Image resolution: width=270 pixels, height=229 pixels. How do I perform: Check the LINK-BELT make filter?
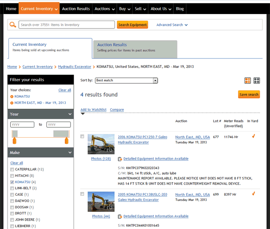[x=12, y=188]
